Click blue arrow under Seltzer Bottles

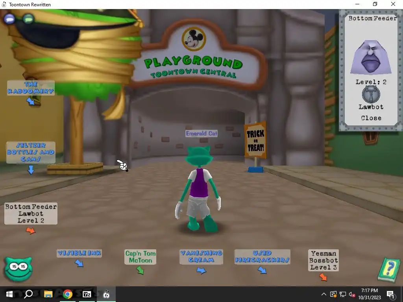31,170
